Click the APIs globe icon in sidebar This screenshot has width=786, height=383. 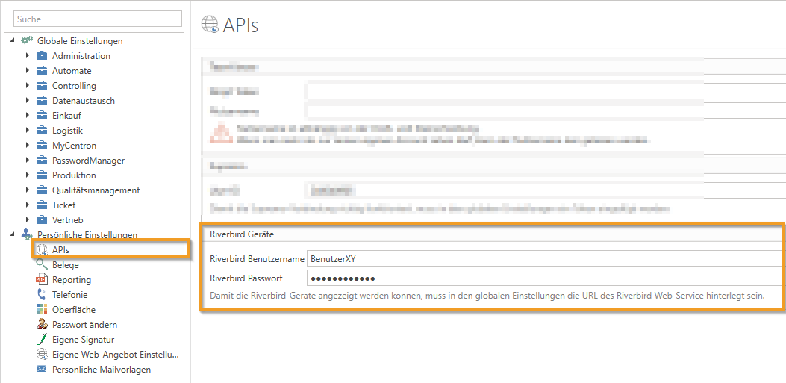(41, 250)
